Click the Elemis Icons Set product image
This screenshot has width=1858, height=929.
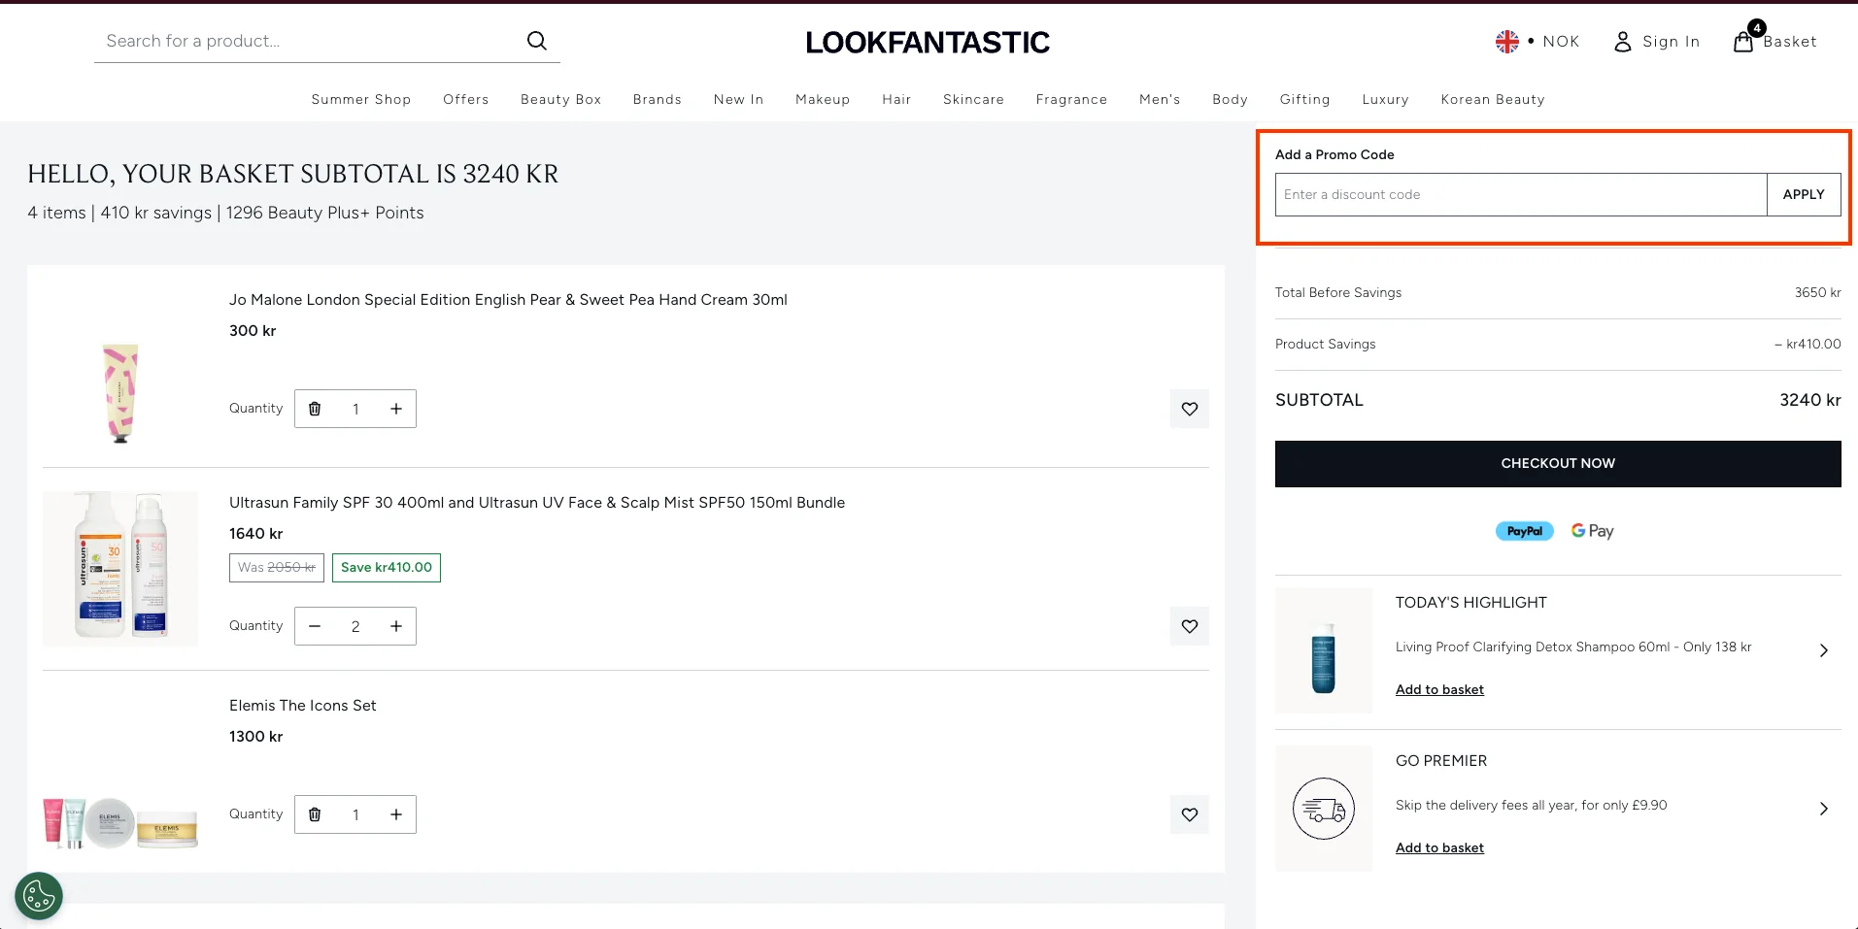pos(120,823)
